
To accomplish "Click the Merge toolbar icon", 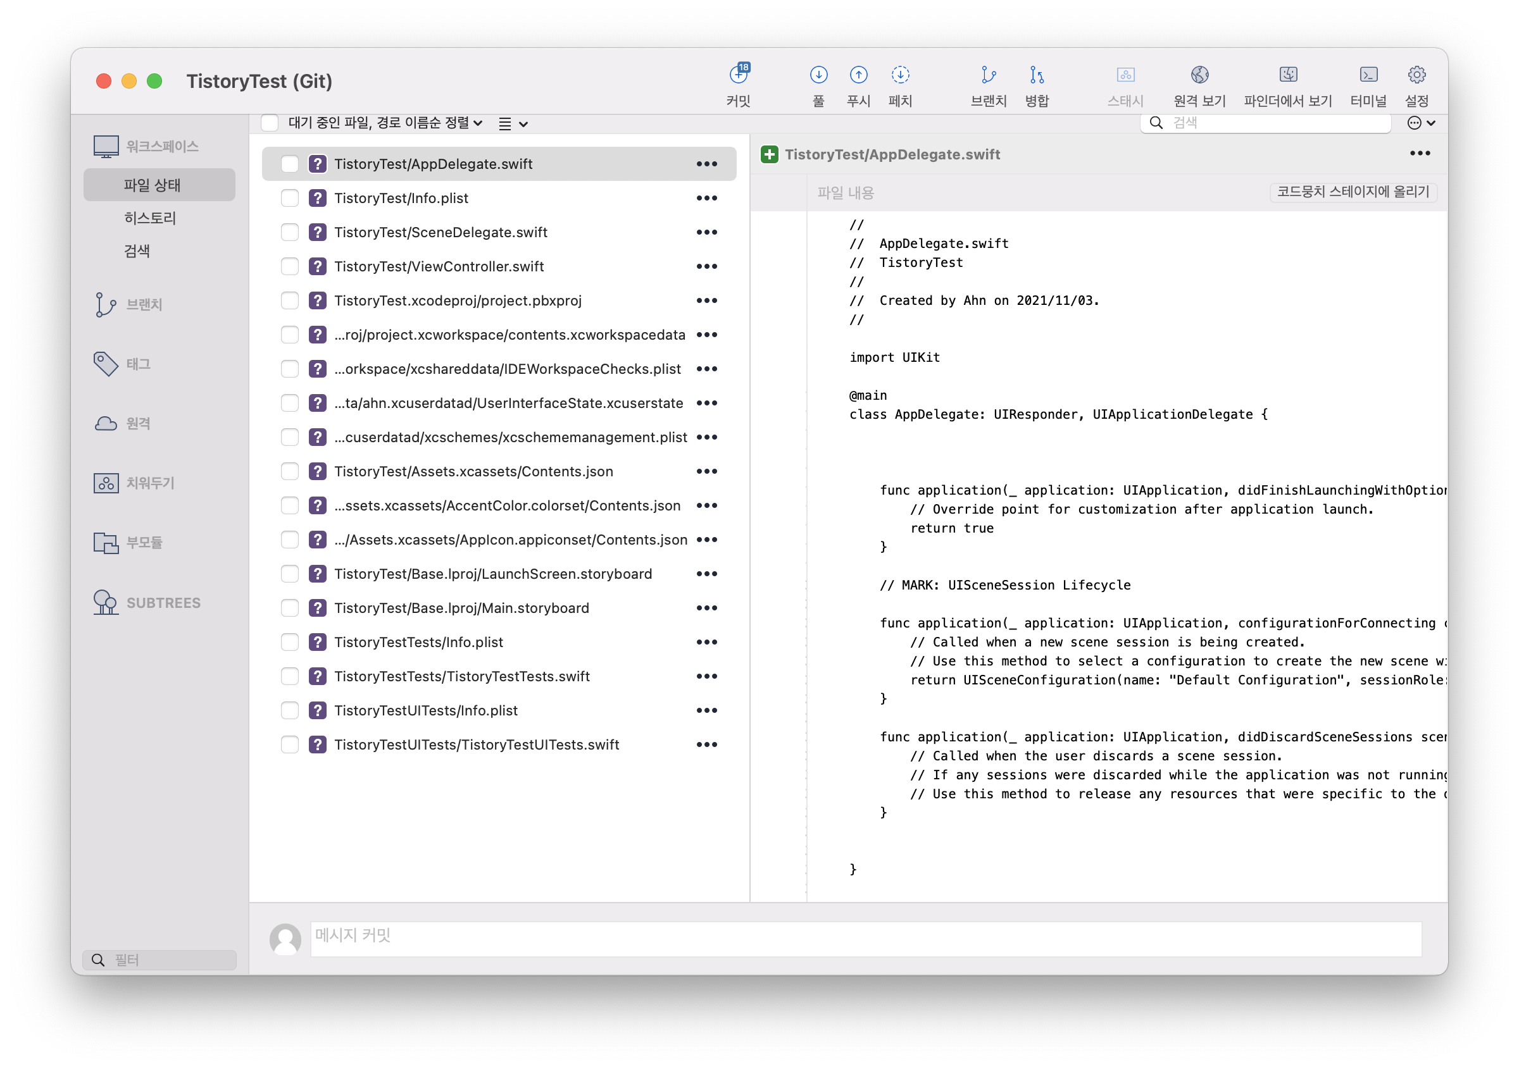I will pos(1036,75).
